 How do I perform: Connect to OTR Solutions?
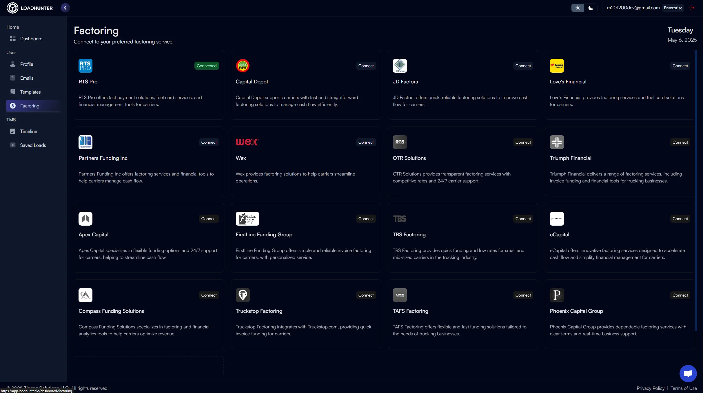(523, 142)
